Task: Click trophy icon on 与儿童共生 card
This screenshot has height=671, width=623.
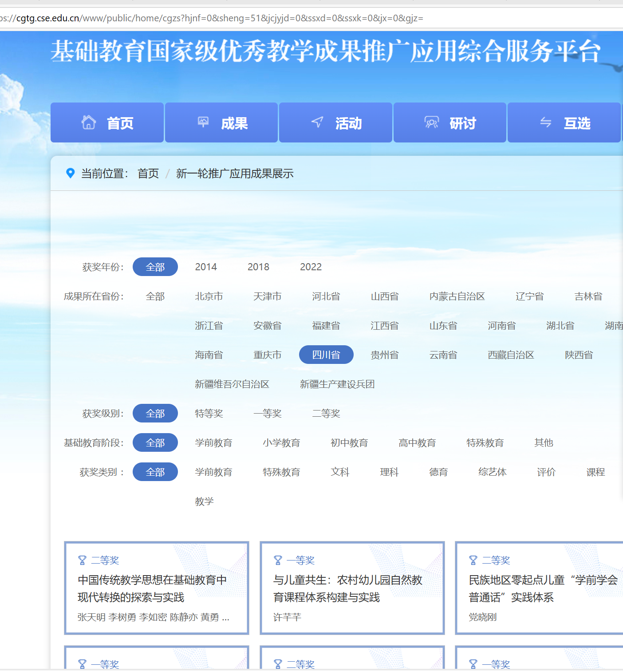Action: [x=278, y=560]
